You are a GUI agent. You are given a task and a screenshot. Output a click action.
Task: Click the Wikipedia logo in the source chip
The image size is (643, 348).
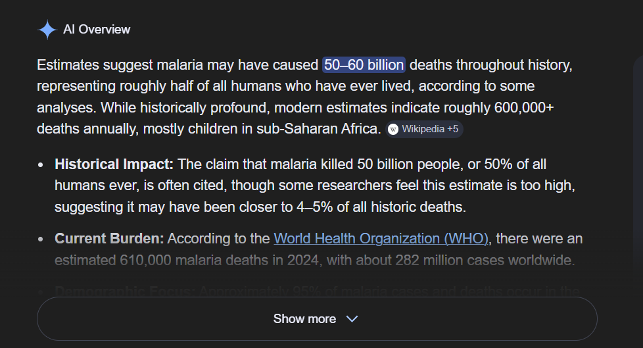[393, 130]
